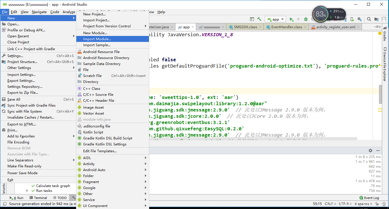Screen dimensions: 389x209
Task: Open the app run configuration dropdown
Action: pyautogui.click(x=275, y=19)
